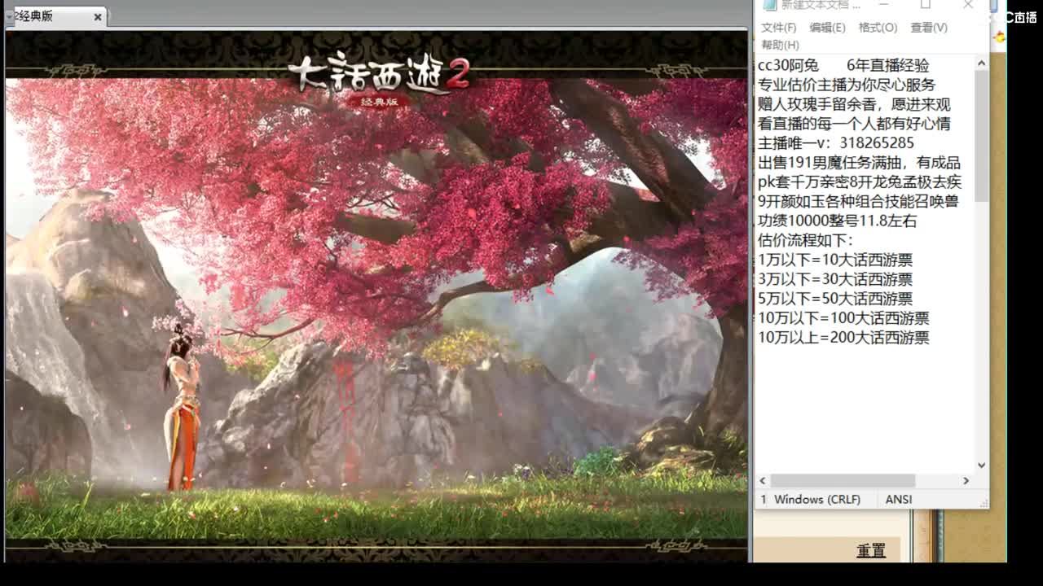Click the Notepad document icon in the title bar
This screenshot has width=1043, height=586.
coord(769,5)
